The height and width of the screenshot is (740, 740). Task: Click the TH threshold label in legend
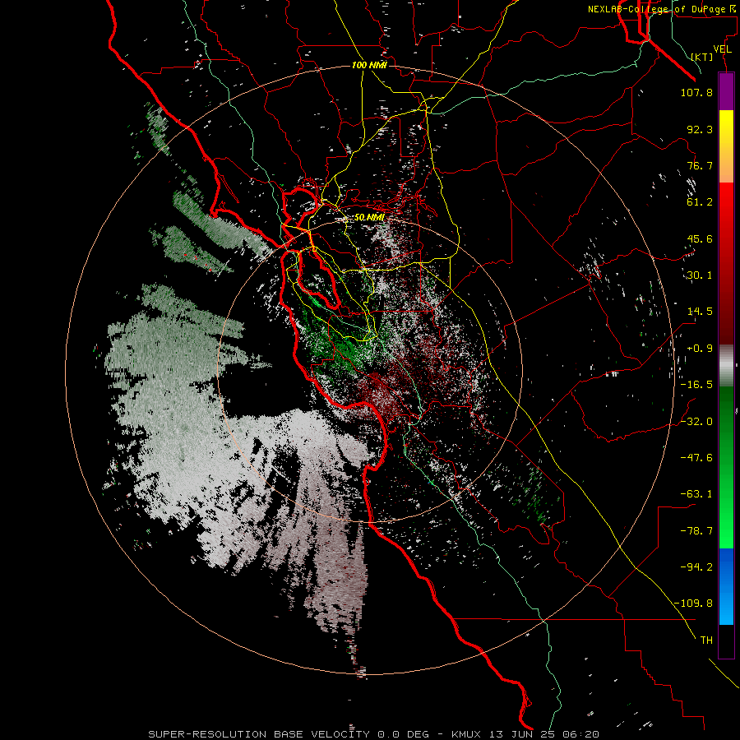pyautogui.click(x=706, y=641)
